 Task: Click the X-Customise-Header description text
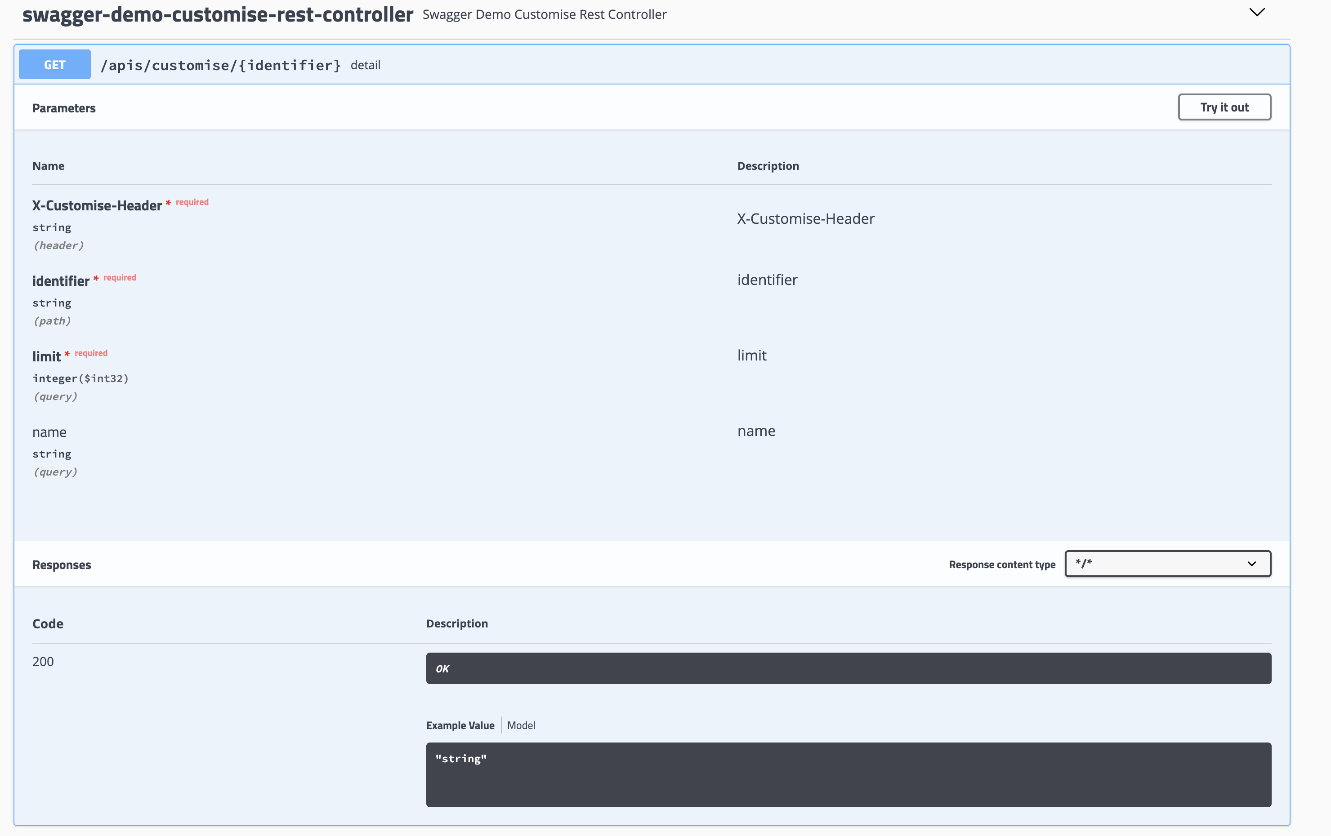coord(806,219)
